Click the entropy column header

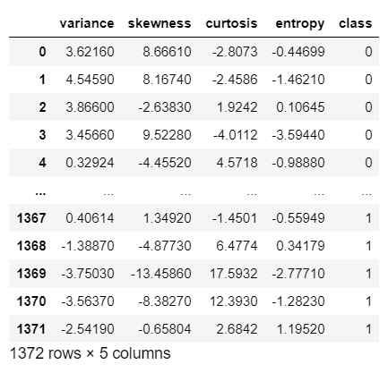click(299, 24)
